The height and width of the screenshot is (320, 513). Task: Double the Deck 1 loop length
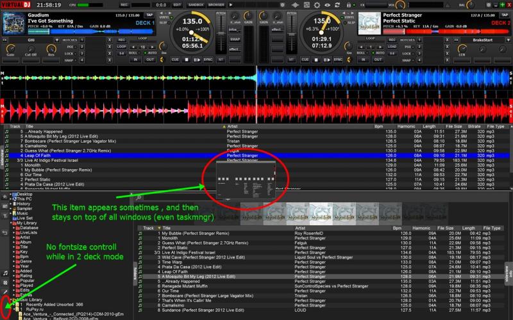click(x=152, y=47)
